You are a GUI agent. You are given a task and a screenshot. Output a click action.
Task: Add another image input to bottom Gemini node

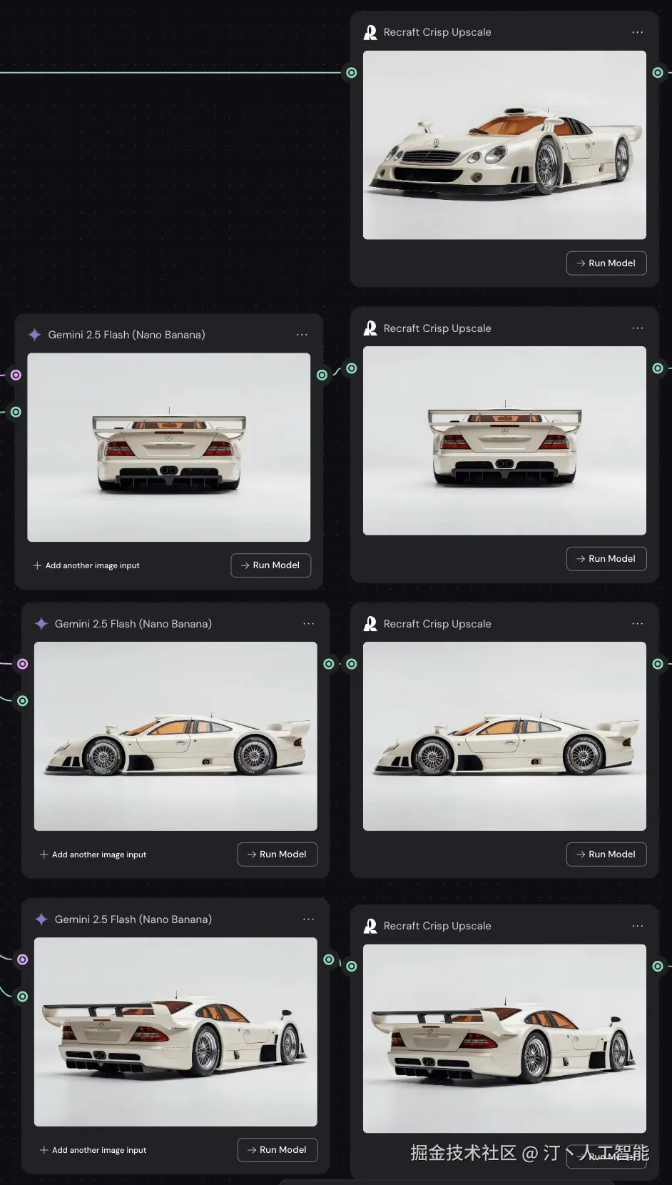click(93, 1150)
